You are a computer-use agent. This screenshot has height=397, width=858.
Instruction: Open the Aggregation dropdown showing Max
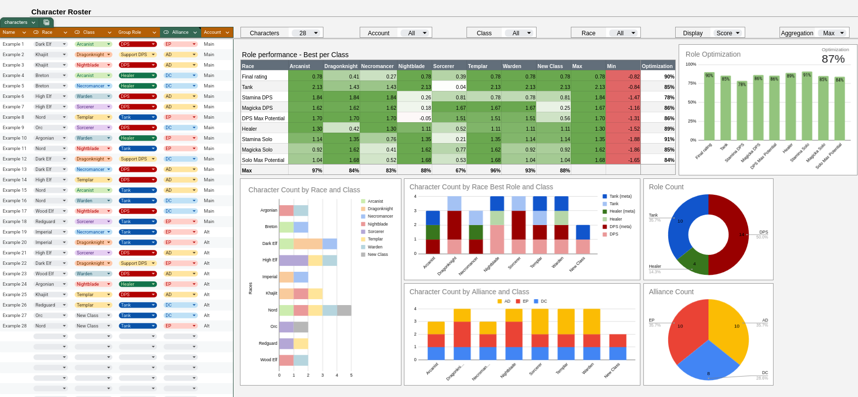coord(833,33)
